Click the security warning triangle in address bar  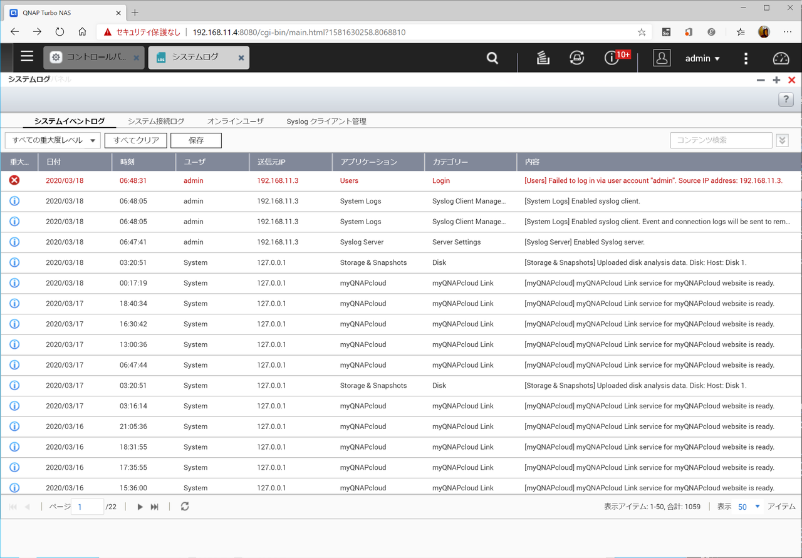(x=108, y=32)
